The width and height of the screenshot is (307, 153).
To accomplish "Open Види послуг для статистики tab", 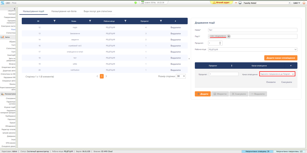I will tap(98, 12).
